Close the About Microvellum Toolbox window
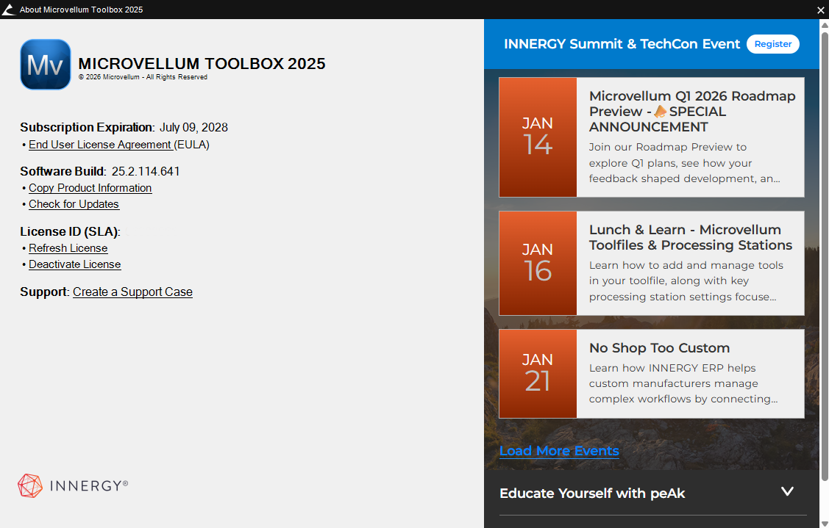 (x=820, y=10)
